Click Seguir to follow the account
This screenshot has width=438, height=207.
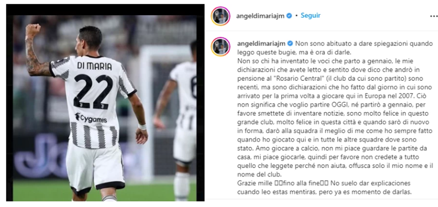[311, 16]
